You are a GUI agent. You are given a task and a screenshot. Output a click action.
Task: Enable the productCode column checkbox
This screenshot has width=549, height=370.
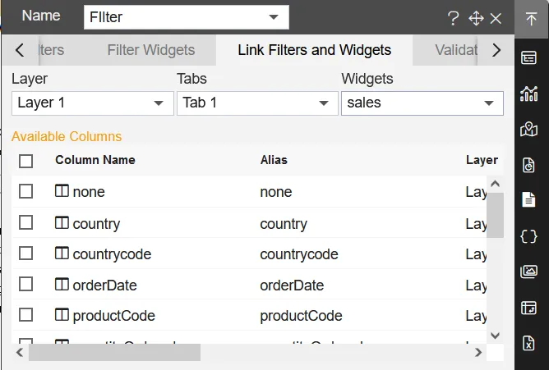(26, 315)
